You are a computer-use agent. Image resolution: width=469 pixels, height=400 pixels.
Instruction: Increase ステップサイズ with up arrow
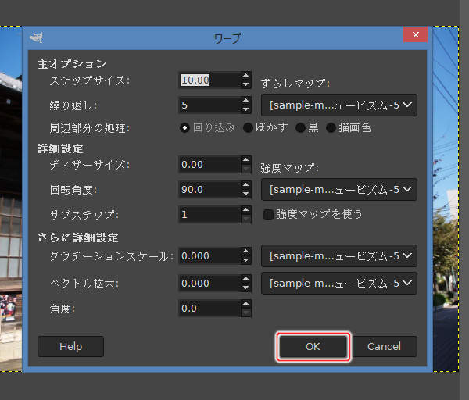pyautogui.click(x=246, y=76)
